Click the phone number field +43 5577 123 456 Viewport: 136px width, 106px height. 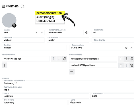(x=26, y=59)
